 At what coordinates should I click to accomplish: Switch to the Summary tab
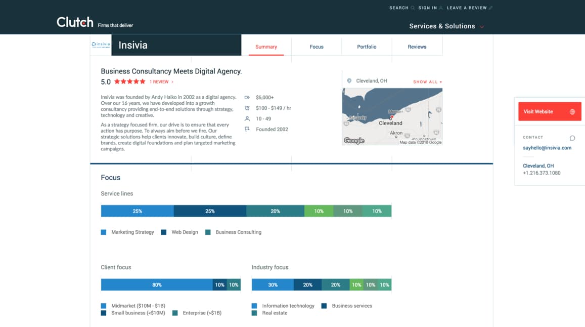[x=266, y=47]
